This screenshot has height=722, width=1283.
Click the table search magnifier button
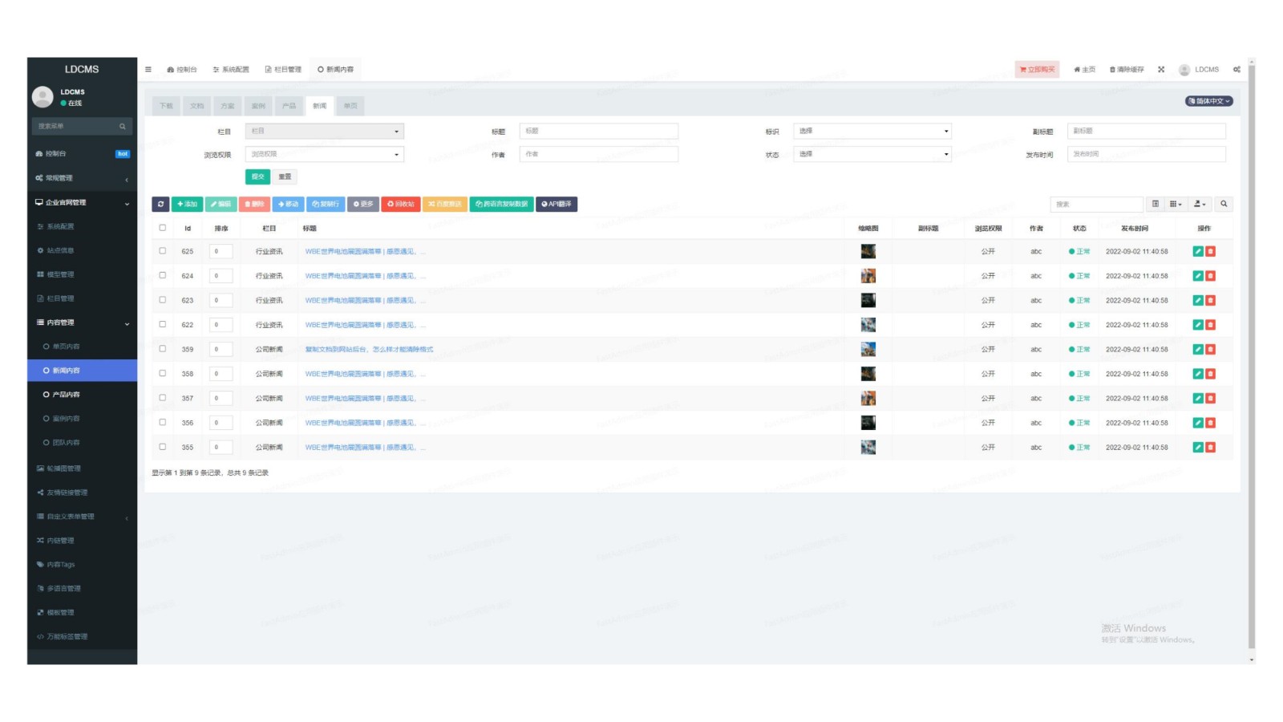[1224, 204]
